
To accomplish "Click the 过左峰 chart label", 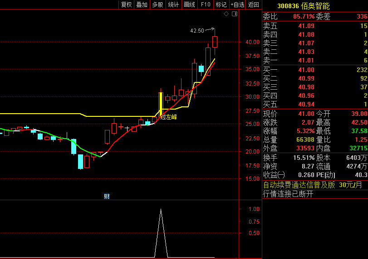I will [168, 117].
